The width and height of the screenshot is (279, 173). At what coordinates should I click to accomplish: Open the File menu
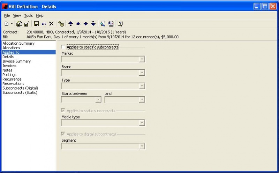point(7,16)
